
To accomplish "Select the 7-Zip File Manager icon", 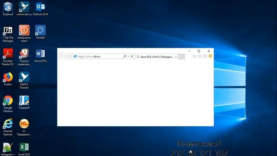I will [x=8, y=34].
